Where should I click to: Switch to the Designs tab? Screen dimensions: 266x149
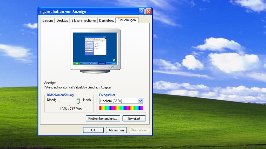pyautogui.click(x=48, y=20)
